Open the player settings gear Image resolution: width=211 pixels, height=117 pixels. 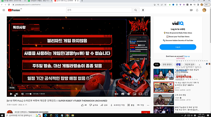(x=129, y=94)
